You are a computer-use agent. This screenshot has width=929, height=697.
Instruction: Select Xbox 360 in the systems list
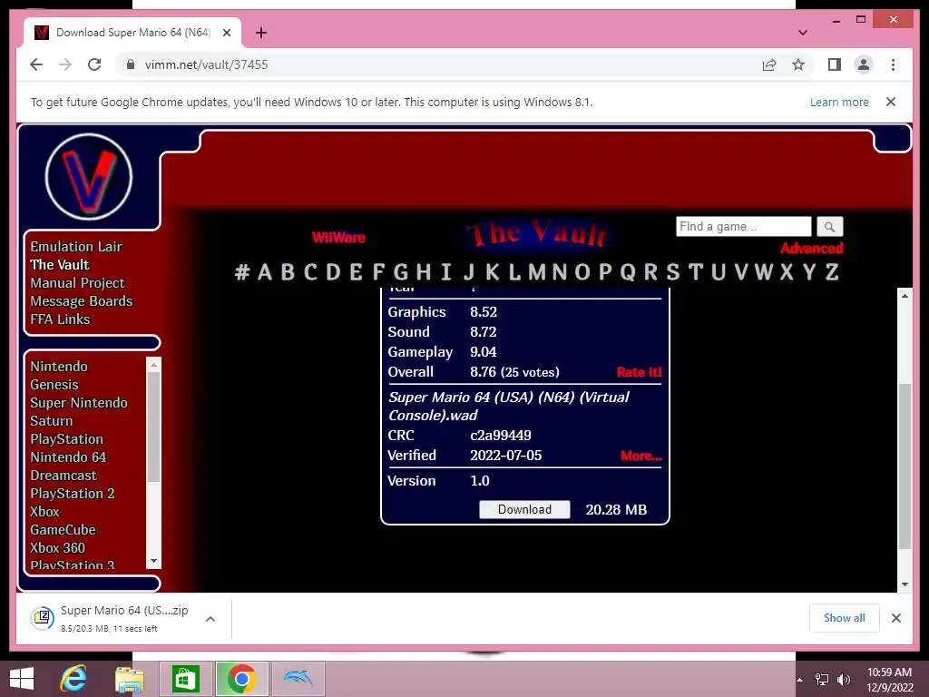pyautogui.click(x=57, y=548)
